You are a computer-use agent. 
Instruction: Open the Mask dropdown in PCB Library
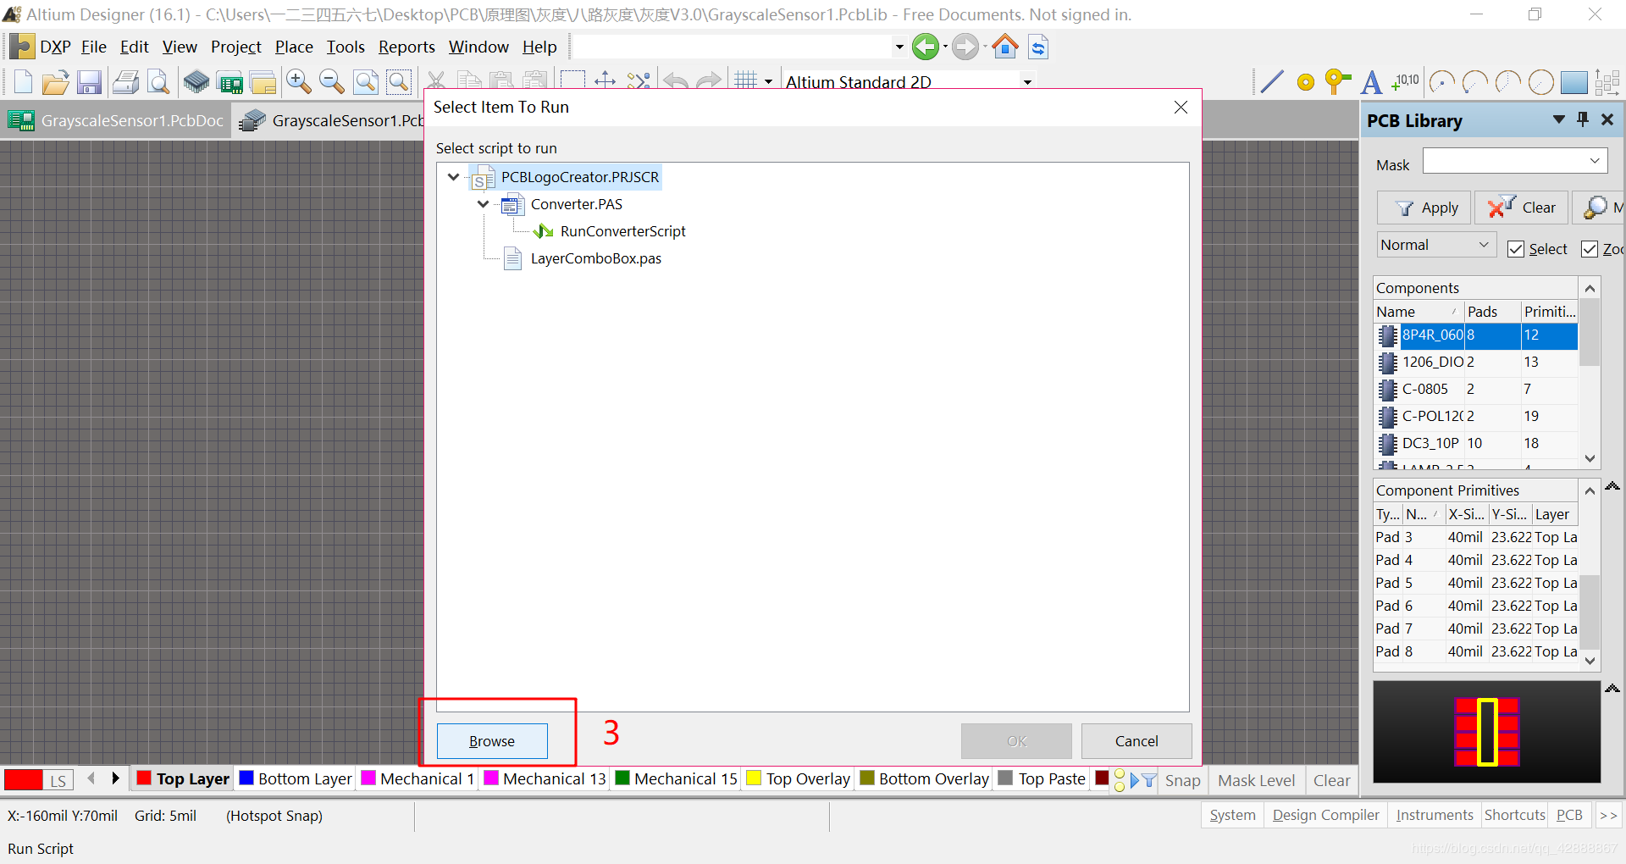(x=1595, y=161)
